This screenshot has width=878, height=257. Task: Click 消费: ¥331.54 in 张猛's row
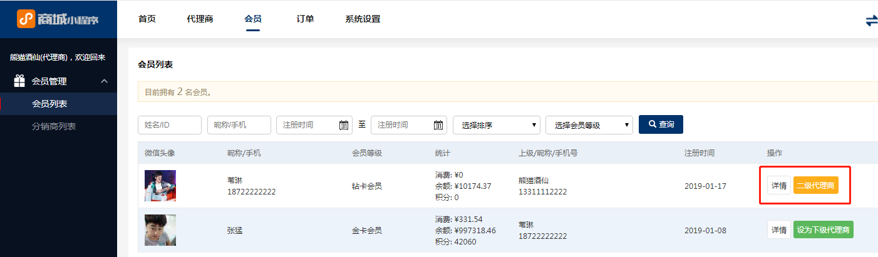point(460,218)
